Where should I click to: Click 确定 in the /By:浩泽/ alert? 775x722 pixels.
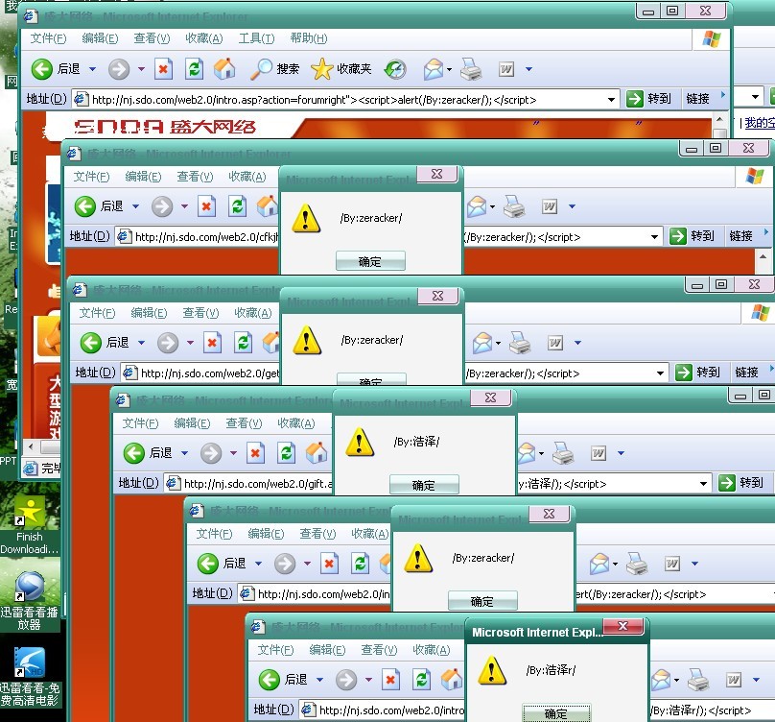(x=424, y=485)
